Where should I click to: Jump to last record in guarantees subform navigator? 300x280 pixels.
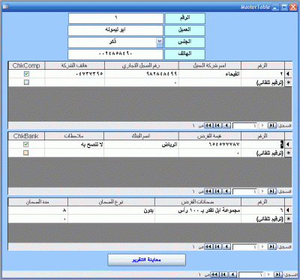(x=217, y=247)
